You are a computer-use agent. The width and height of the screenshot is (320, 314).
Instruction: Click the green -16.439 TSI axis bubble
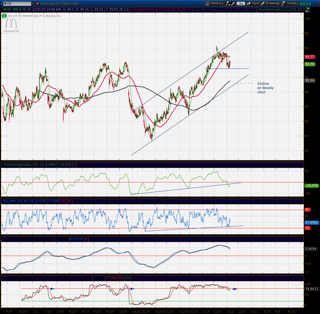[312, 186]
